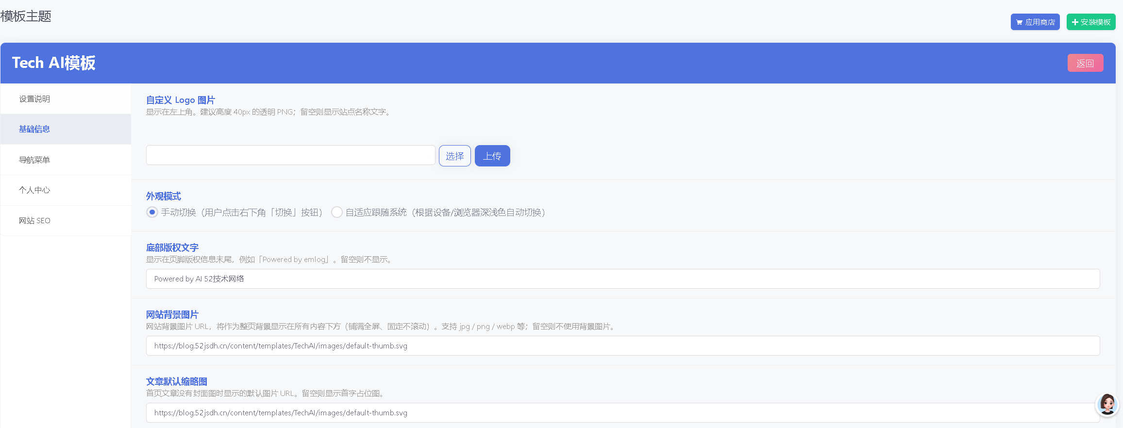Click the 返回 button
Screen dimensions: 1123x428
click(1085, 63)
